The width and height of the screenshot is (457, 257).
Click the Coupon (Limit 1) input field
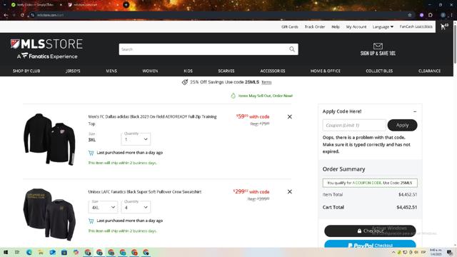354,125
